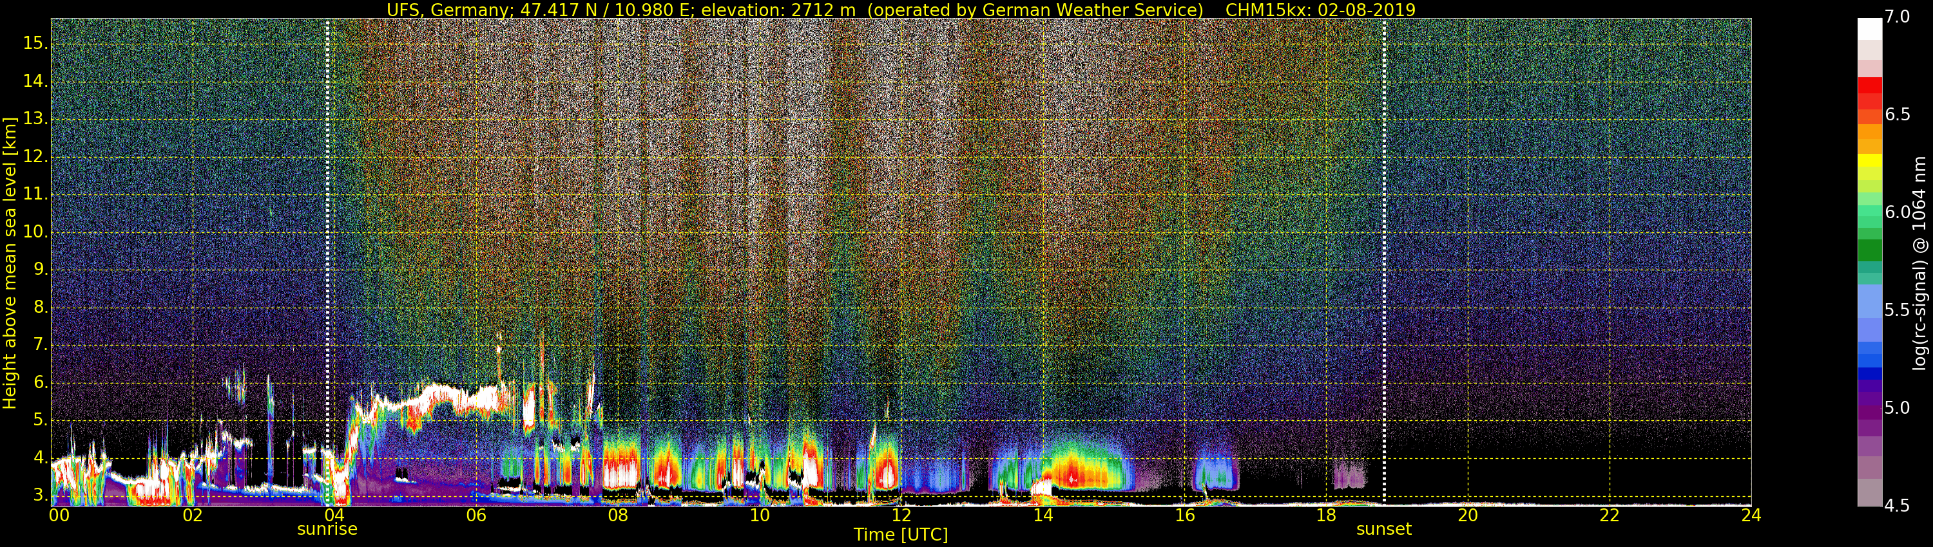This screenshot has height=547, width=1933.
Task: Click the height axis tick '4.'
Action: [40, 459]
